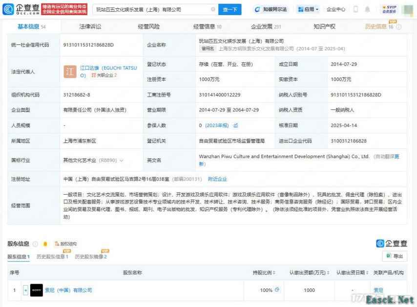The height and width of the screenshot is (307, 417).
Task: Click the 工商注册号 value 310141400012229
Action: (x=220, y=95)
